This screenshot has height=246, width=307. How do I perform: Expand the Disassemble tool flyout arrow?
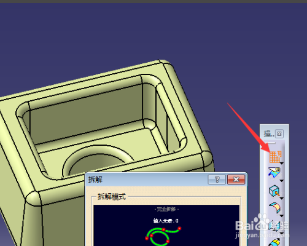282,163
